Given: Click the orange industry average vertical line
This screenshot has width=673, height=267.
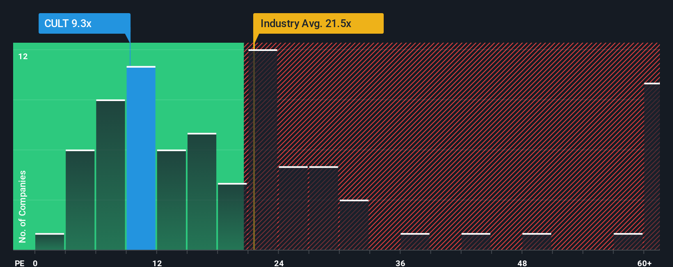Looking at the screenshot, I should pos(254,146).
